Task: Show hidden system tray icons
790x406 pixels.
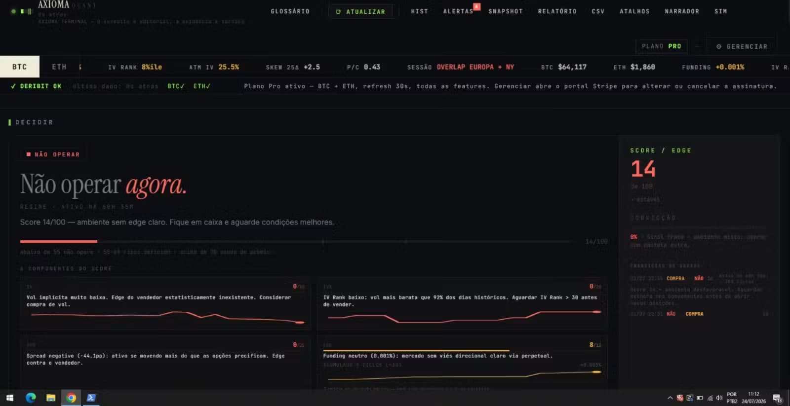Action: click(x=670, y=398)
